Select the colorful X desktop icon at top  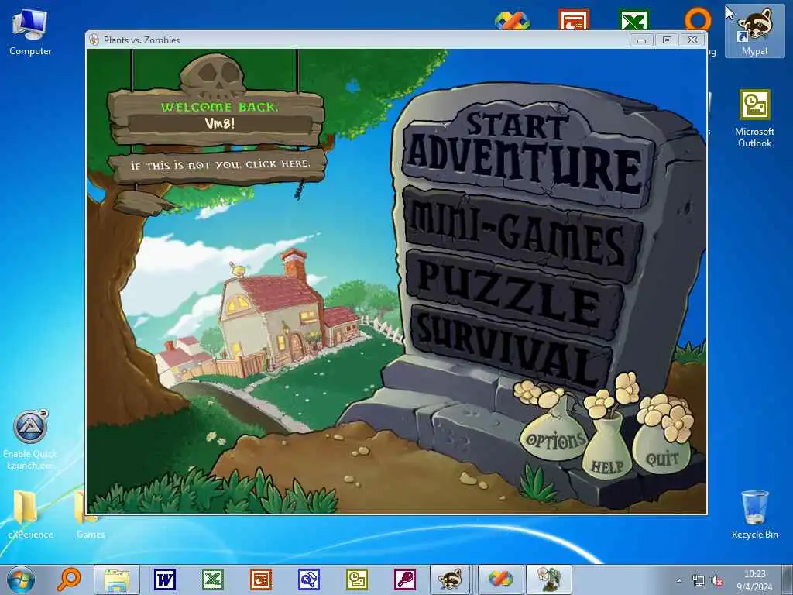point(512,21)
